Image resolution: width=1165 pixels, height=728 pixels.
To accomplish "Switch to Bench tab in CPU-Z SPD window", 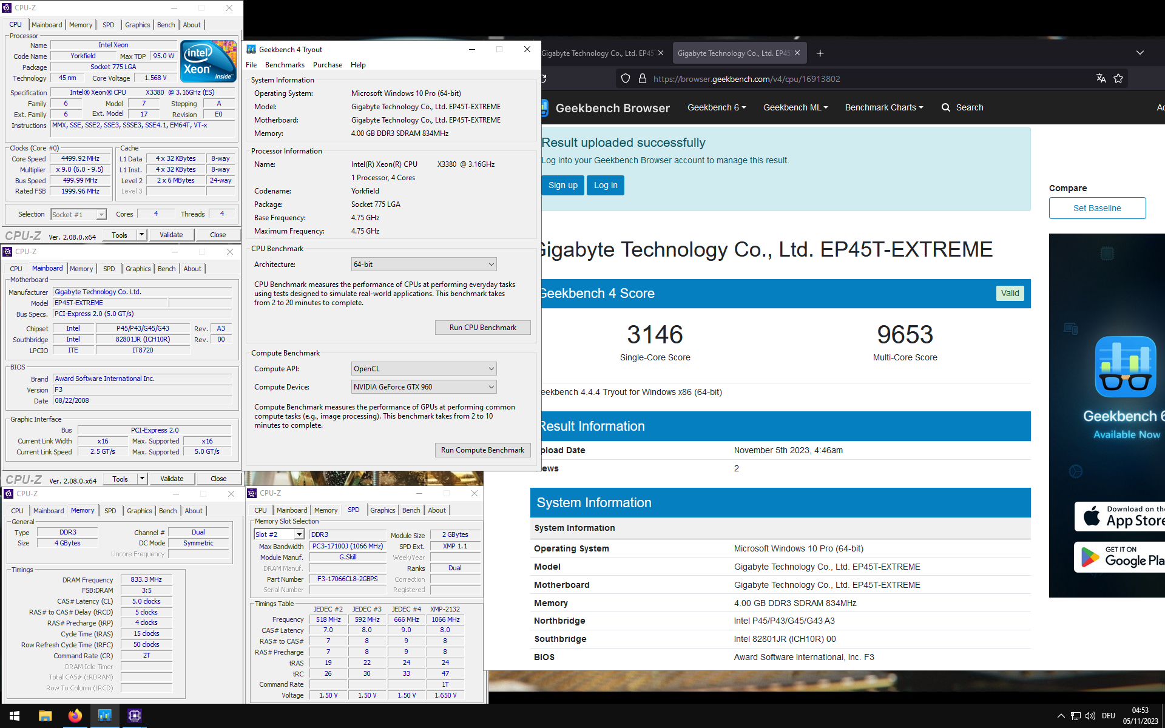I will [411, 510].
